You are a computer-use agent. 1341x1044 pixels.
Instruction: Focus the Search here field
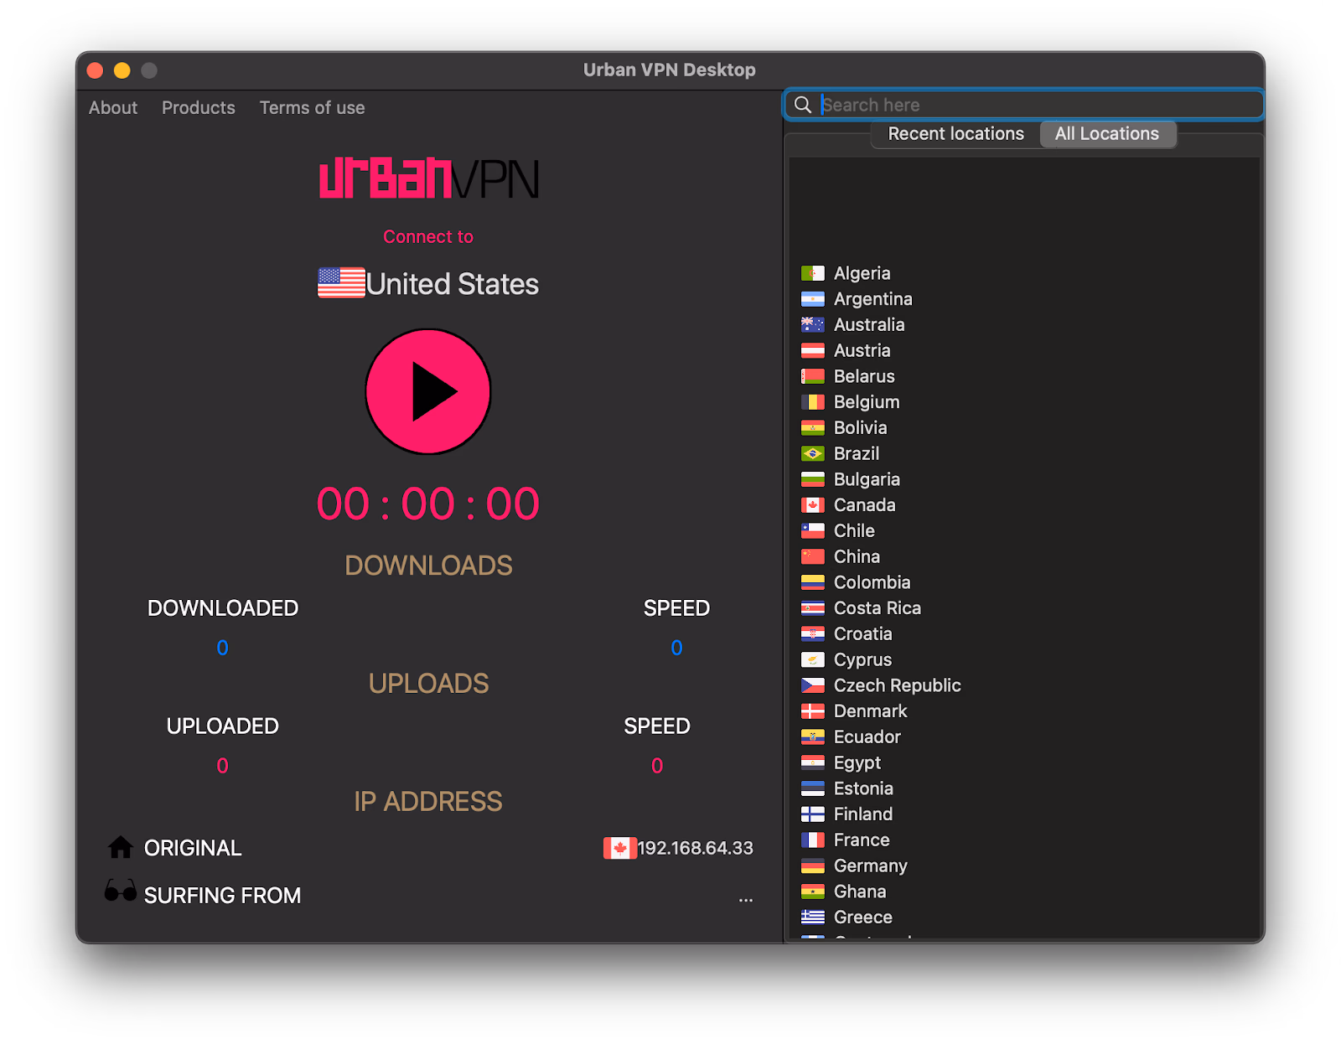point(1023,105)
